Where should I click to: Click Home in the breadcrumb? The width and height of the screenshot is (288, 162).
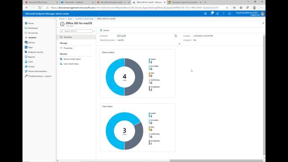pos(62,19)
